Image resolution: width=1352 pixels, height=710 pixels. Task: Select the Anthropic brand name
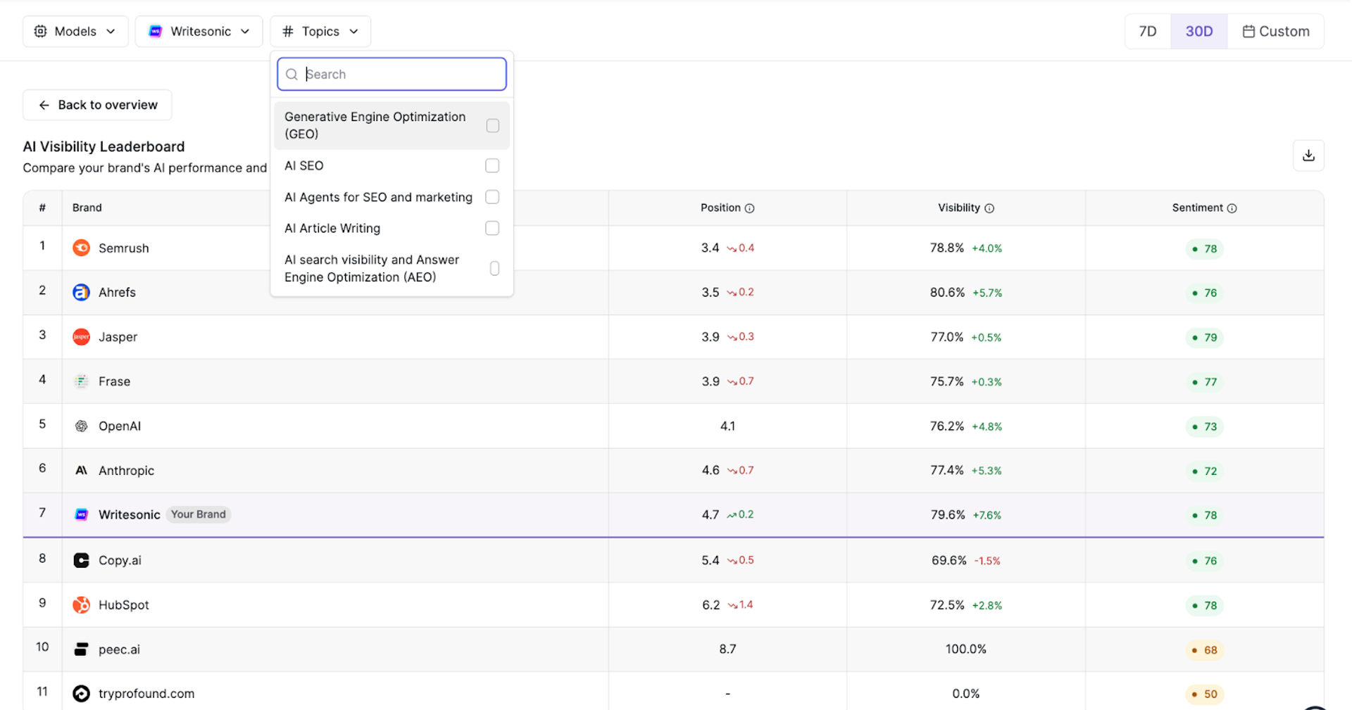(x=126, y=470)
